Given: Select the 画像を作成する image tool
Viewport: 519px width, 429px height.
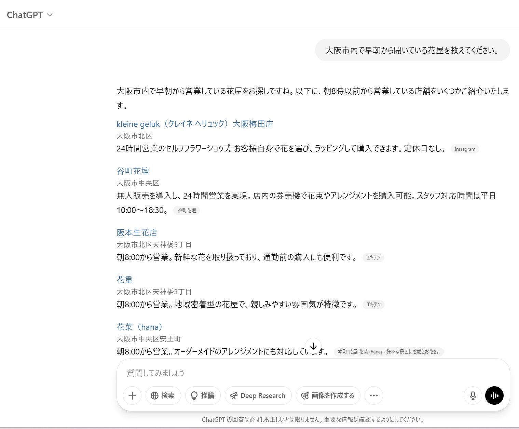Looking at the screenshot, I should point(328,396).
